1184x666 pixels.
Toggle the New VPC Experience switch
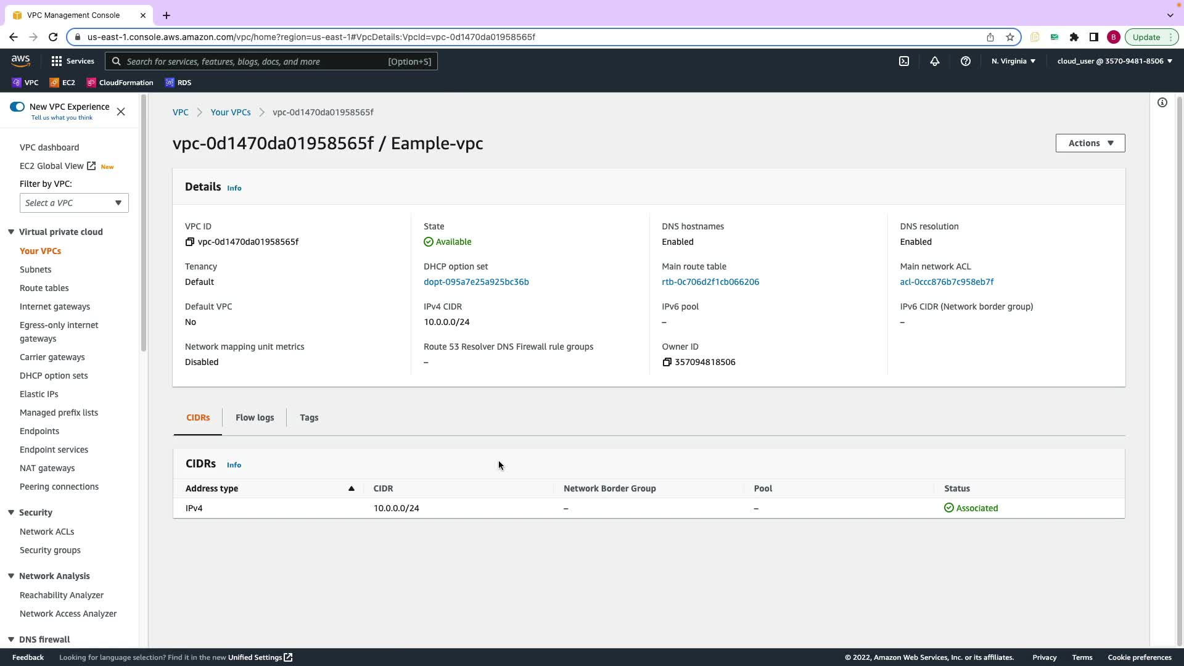(17, 107)
